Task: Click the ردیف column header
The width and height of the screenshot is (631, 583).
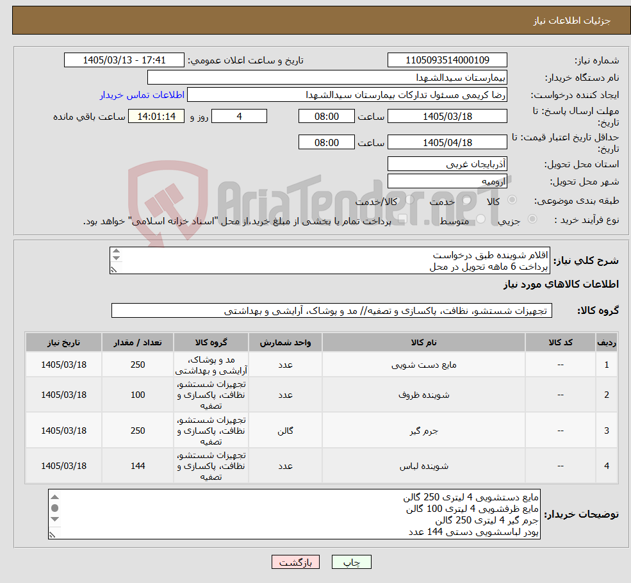Action: [607, 342]
